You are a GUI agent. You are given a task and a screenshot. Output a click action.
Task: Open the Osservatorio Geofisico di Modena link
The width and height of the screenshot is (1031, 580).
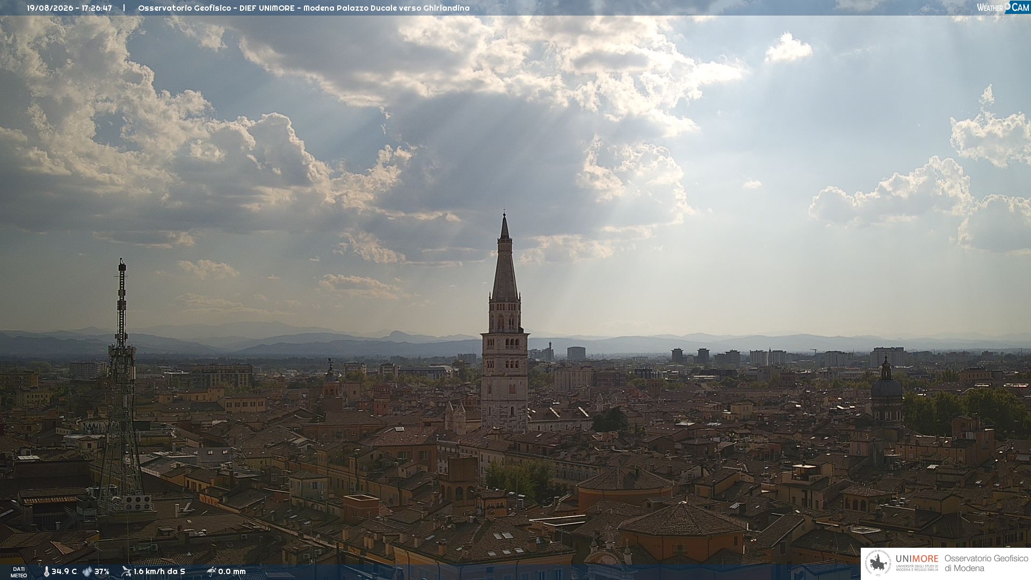(x=986, y=563)
